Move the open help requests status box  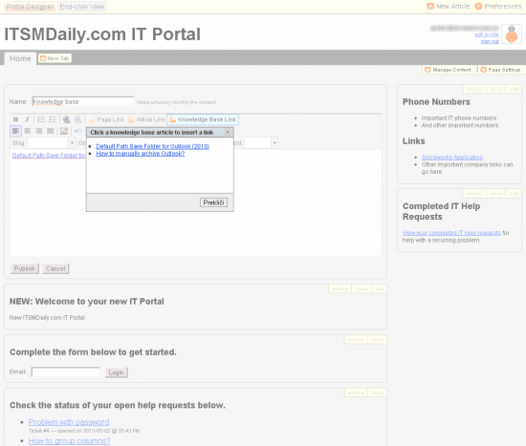378,393
